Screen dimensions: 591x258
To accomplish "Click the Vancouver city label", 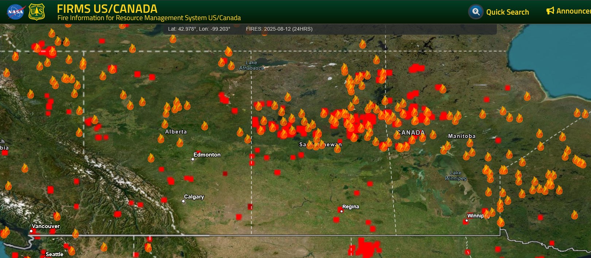I will 46,226.
